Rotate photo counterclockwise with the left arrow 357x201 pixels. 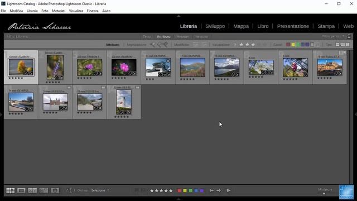211,190
